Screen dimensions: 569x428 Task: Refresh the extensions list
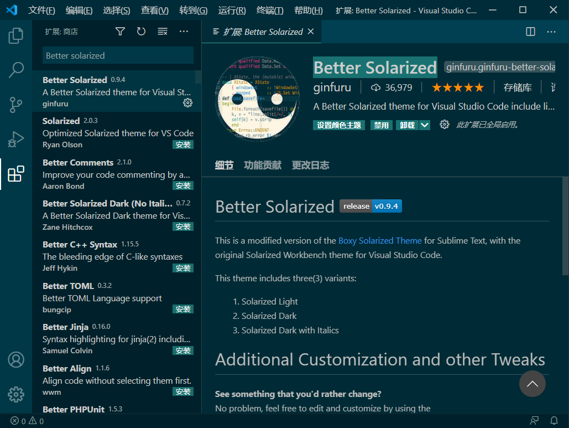pos(141,32)
